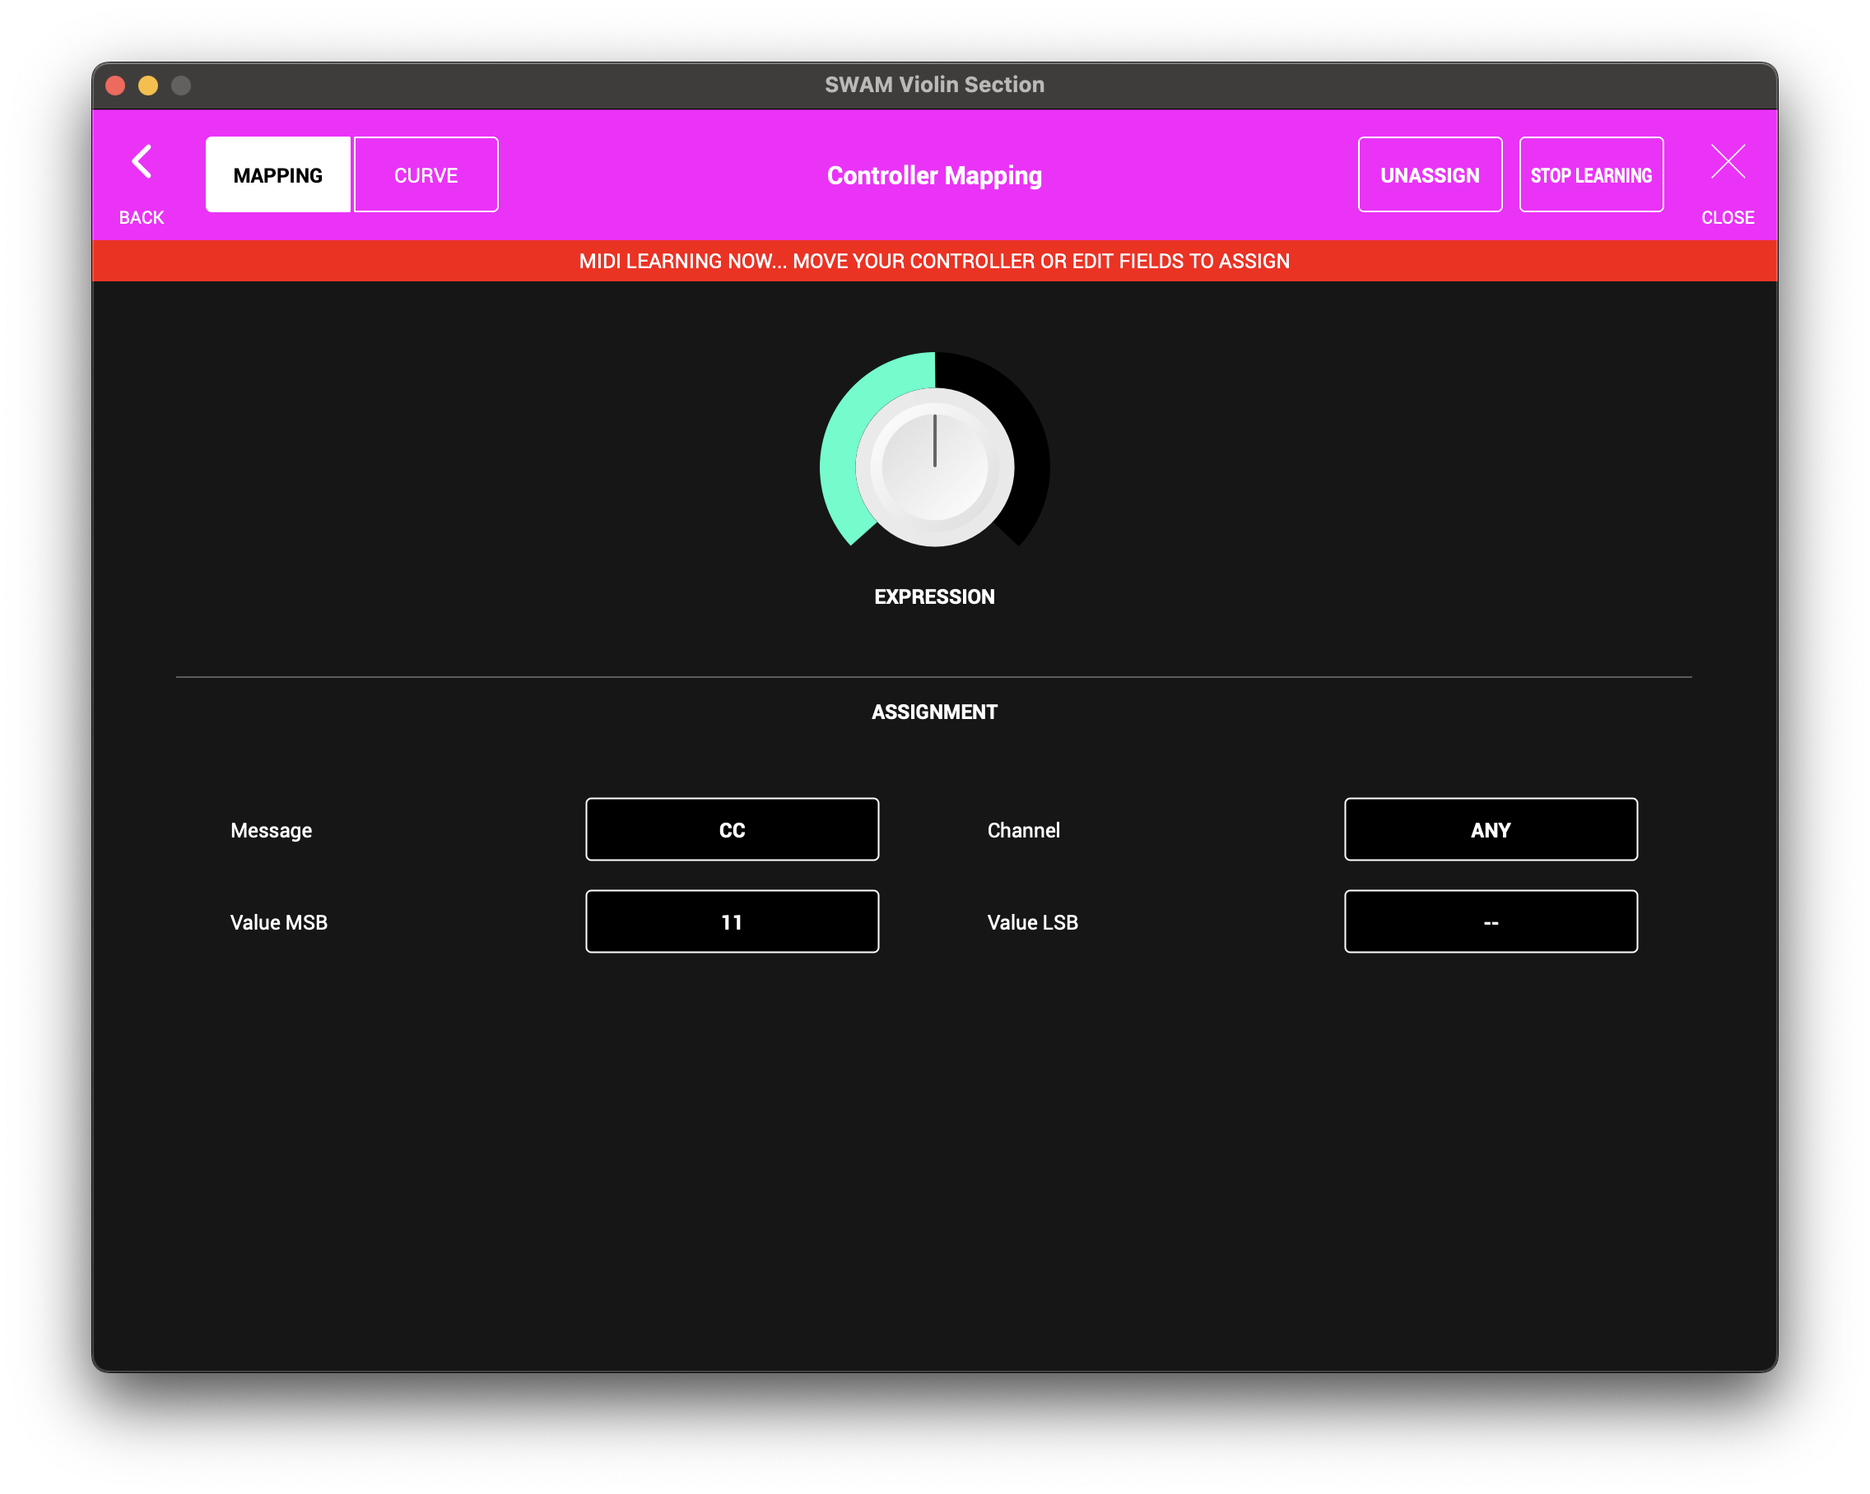Click the Value LSB field
This screenshot has height=1494, width=1870.
click(1490, 921)
